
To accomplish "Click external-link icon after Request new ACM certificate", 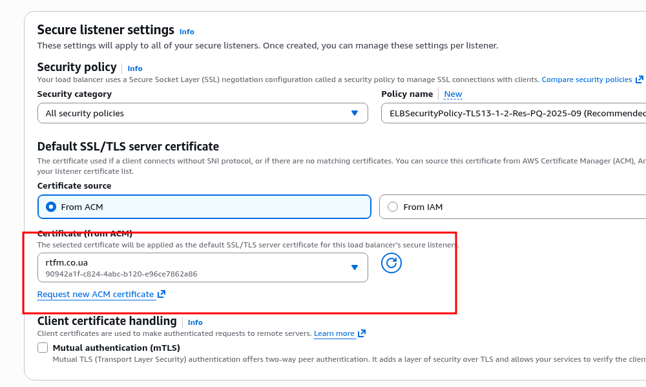I will 161,294.
